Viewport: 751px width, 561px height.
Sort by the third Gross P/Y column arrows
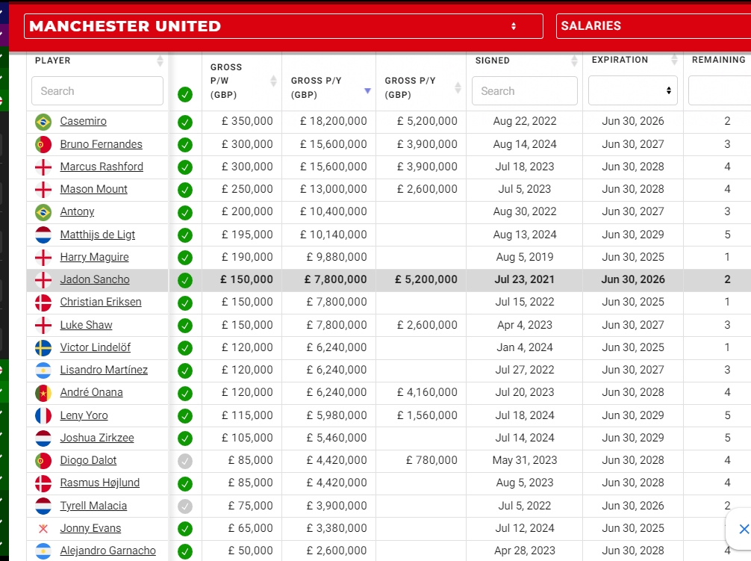pos(458,87)
